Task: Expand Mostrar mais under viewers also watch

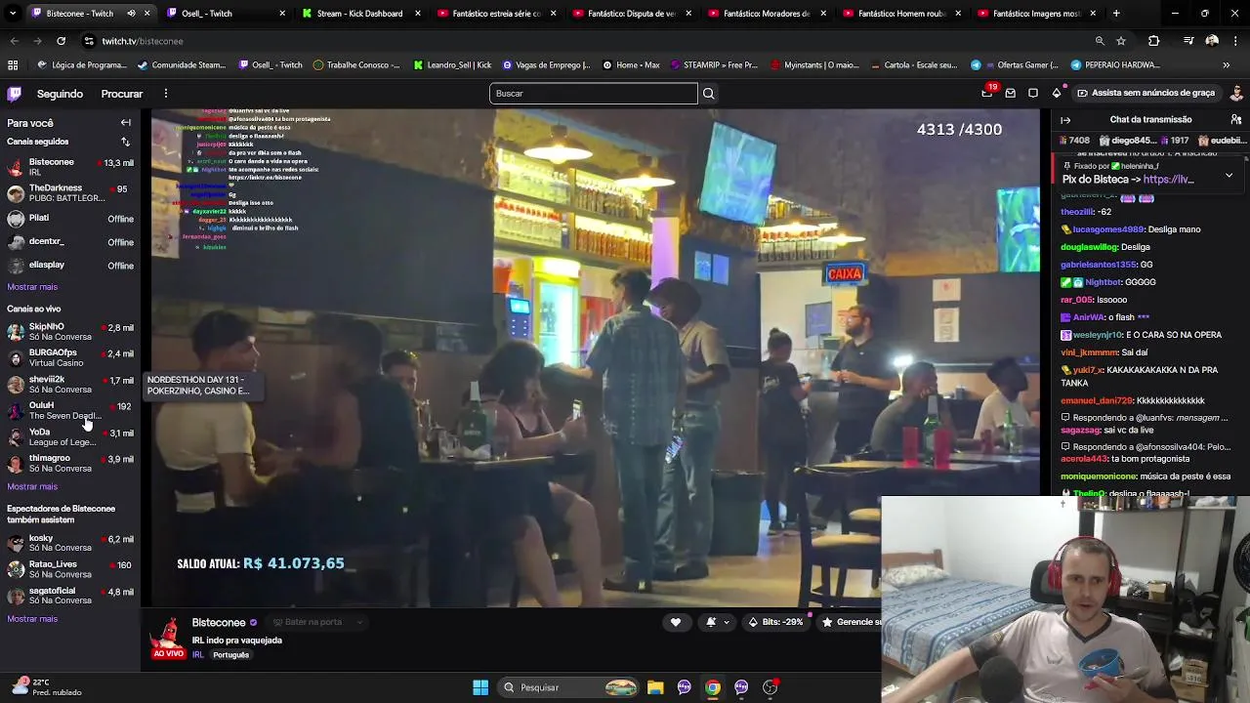Action: tap(32, 619)
